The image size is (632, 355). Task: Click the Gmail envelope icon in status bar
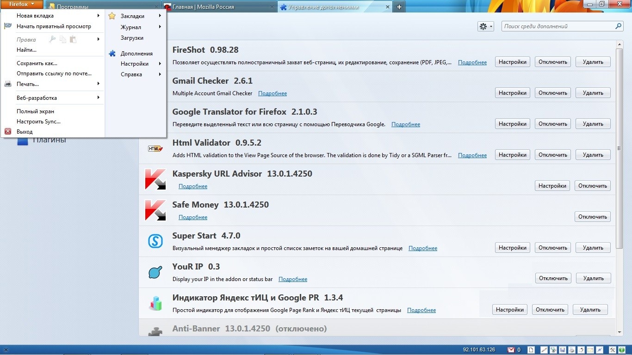tap(511, 350)
